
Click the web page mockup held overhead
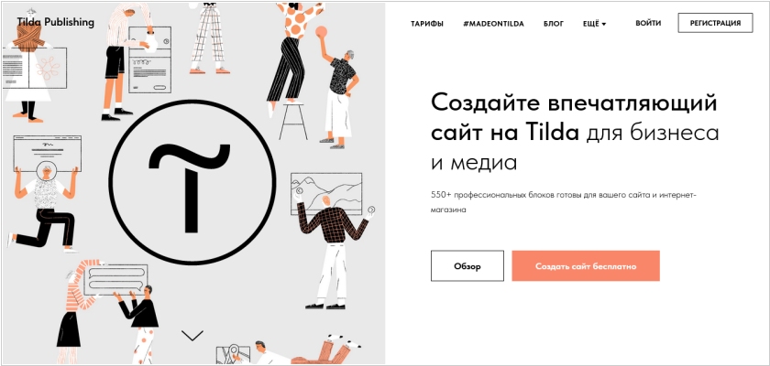[x=47, y=154]
